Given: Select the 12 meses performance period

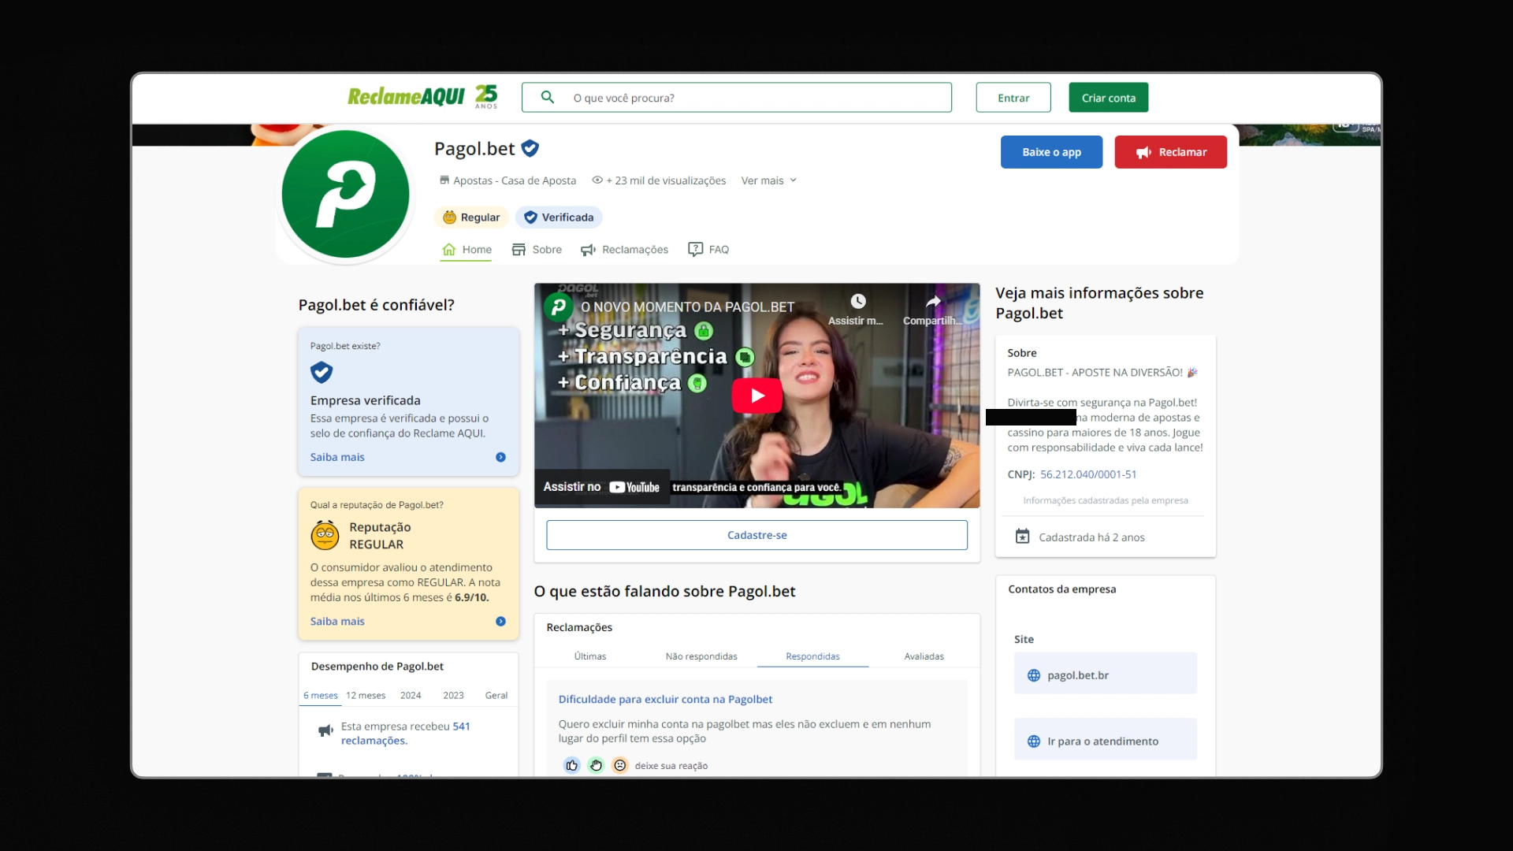Looking at the screenshot, I should click(x=366, y=695).
